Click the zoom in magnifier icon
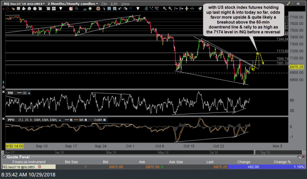 click(165, 9)
